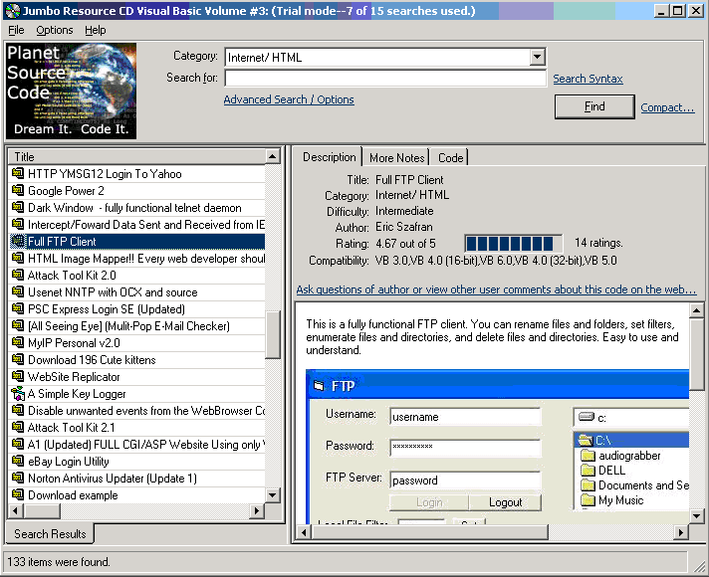Select MyIP Personal v2.0 title text

(x=74, y=343)
